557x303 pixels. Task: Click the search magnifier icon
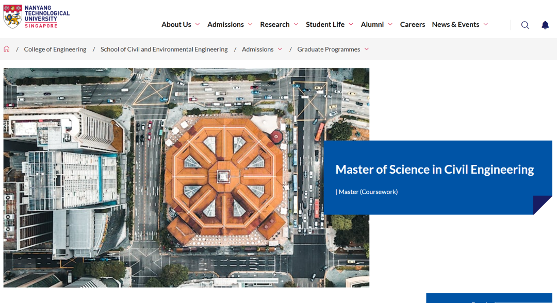pos(525,25)
